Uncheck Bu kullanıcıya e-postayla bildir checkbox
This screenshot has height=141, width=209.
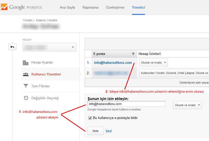pyautogui.click(x=90, y=118)
